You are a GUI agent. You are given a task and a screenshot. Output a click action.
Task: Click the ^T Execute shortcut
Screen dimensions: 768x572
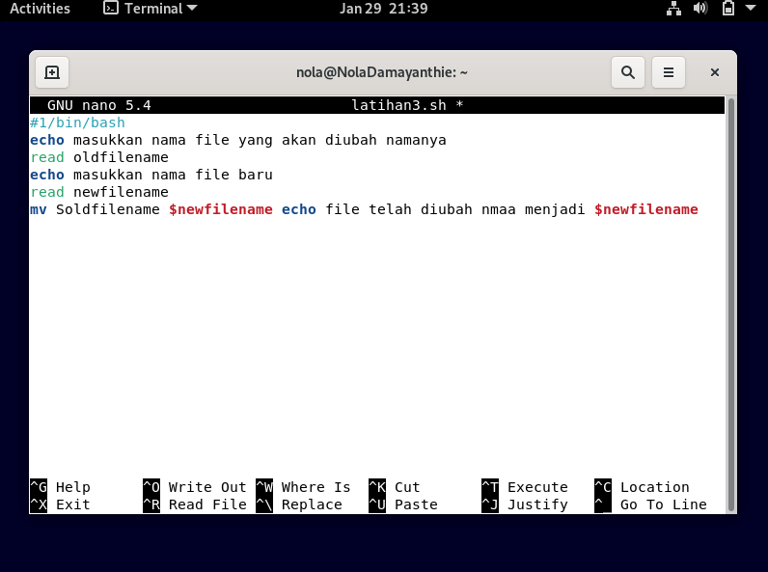(525, 487)
